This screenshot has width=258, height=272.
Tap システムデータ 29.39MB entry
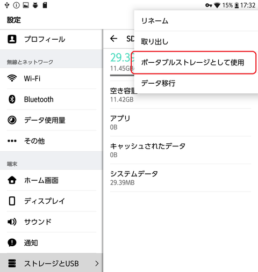tap(181, 178)
